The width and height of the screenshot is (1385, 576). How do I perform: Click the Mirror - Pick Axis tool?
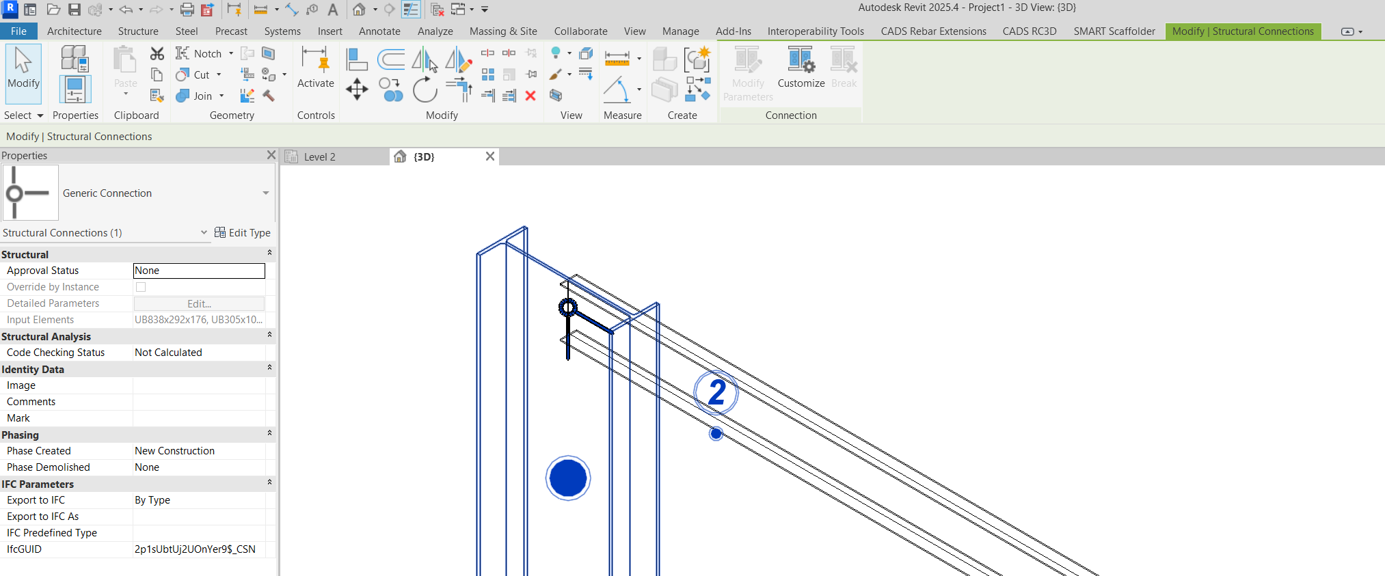tap(425, 59)
